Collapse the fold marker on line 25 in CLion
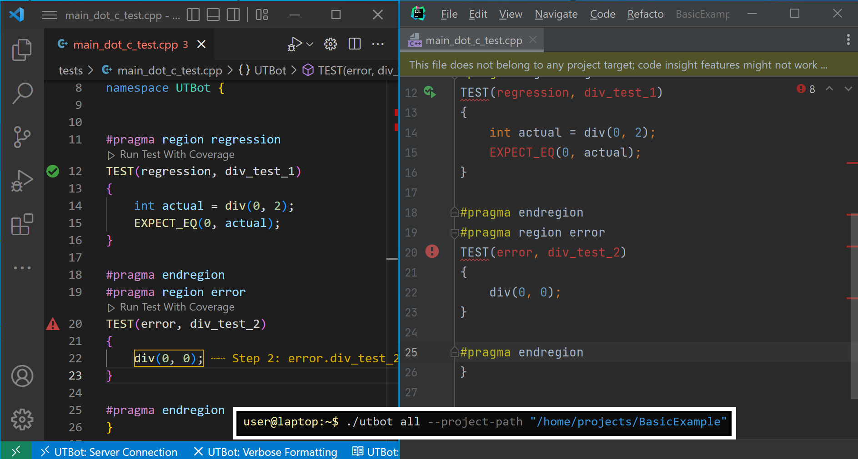 tap(454, 352)
